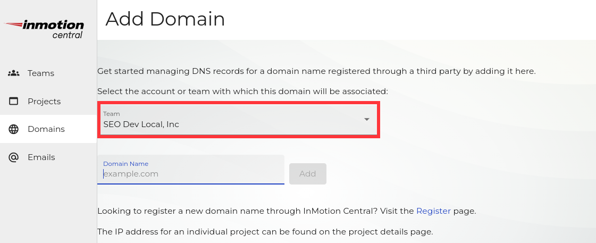The image size is (596, 243).
Task: Click the Teams people icon
Action: point(14,73)
